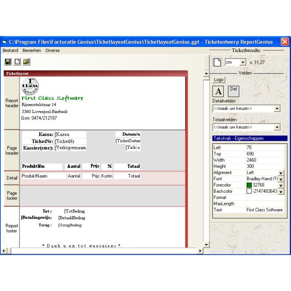Open the Bestand menu
Viewport: 291px width, 291px height.
click(x=11, y=51)
